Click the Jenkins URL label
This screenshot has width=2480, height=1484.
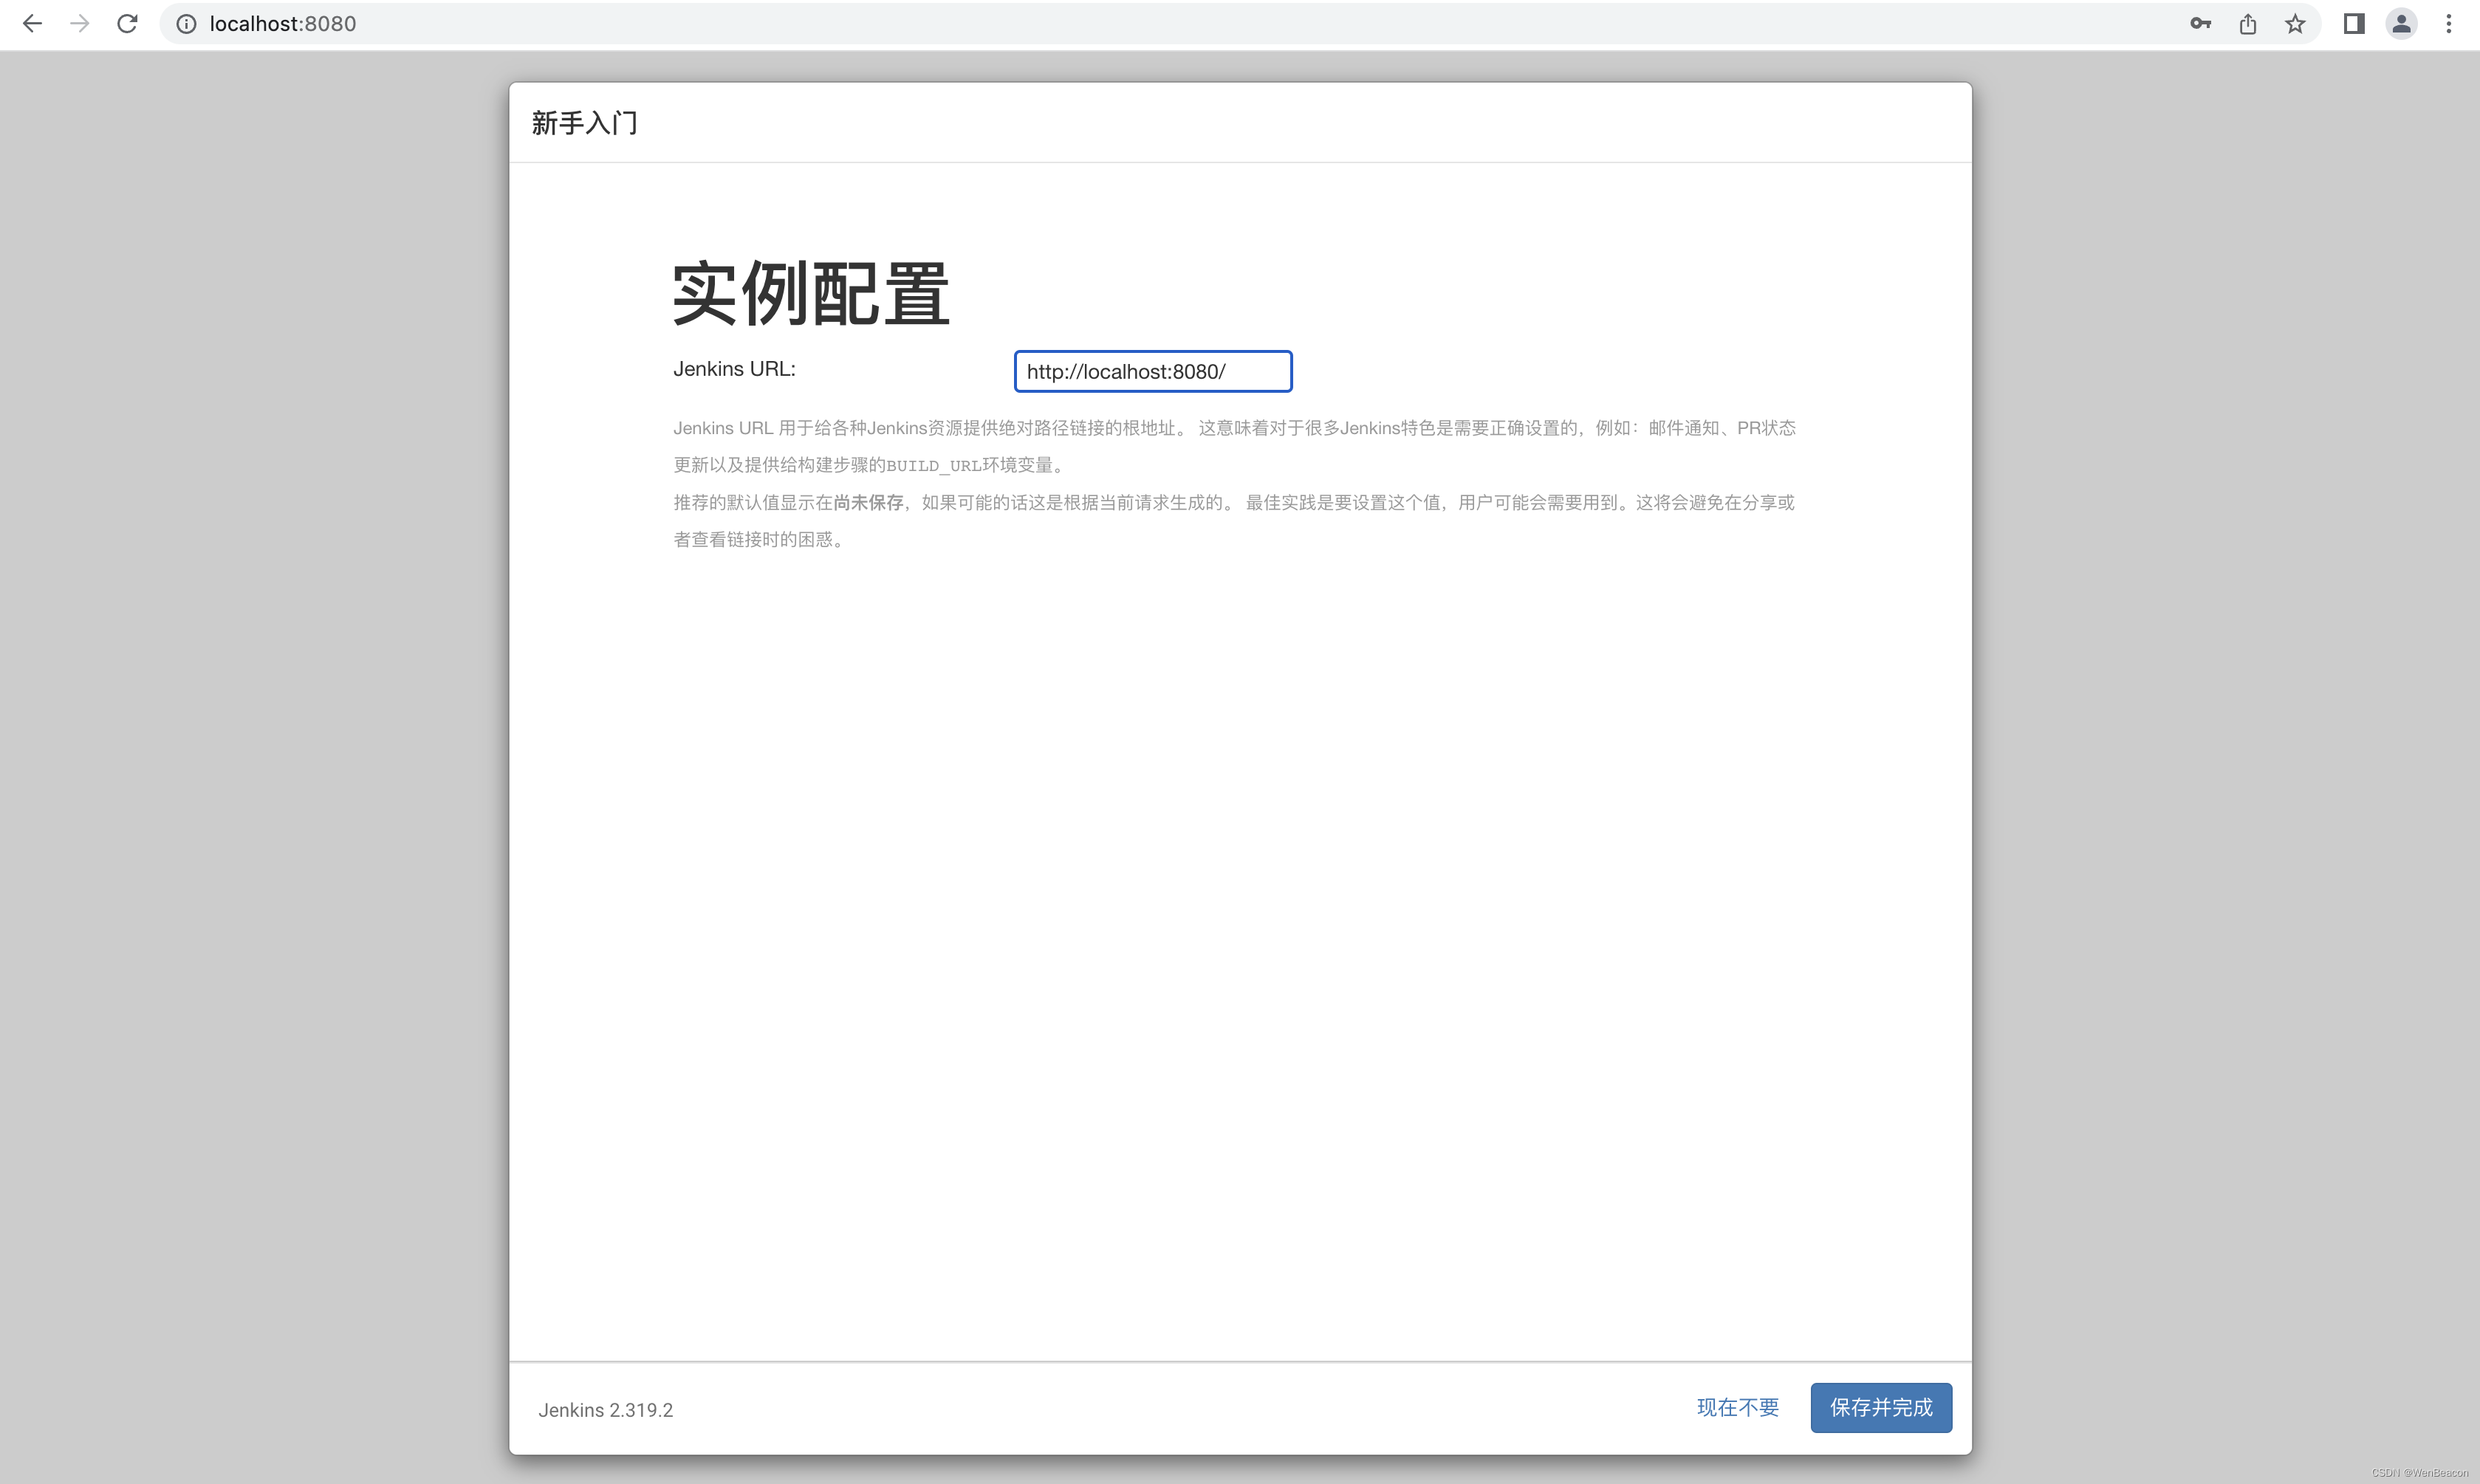734,369
